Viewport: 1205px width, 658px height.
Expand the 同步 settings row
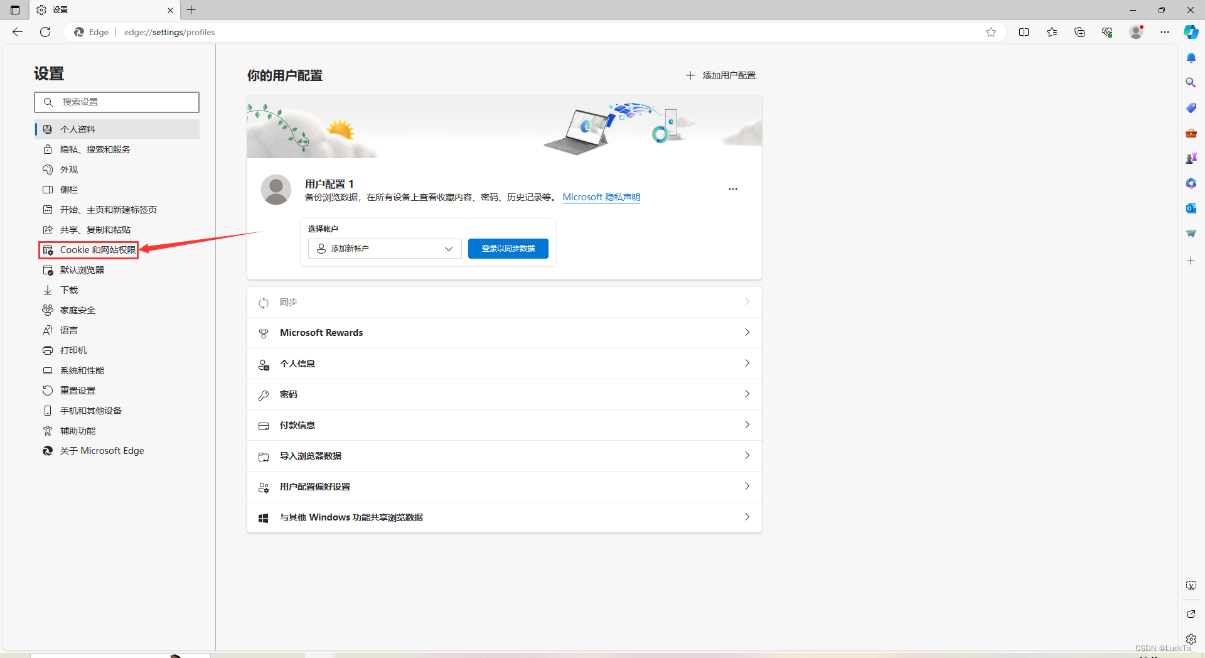[x=503, y=302]
